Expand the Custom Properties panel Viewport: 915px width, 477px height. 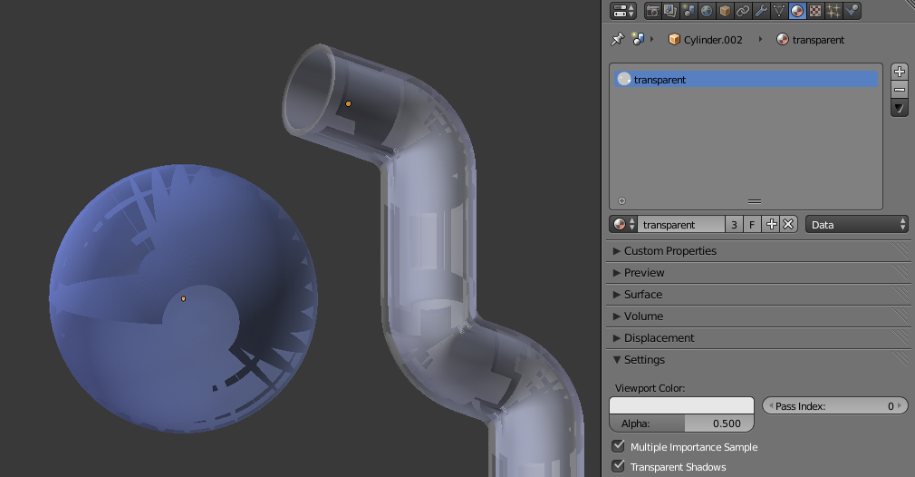coord(669,250)
